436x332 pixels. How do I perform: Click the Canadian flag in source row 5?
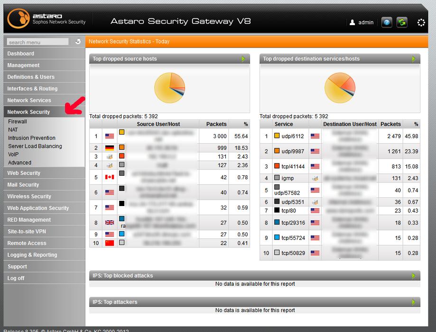point(110,177)
